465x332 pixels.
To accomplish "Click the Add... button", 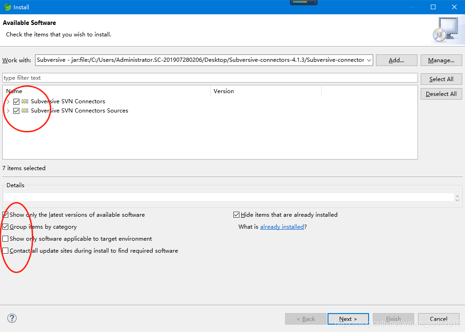I will [x=397, y=60].
